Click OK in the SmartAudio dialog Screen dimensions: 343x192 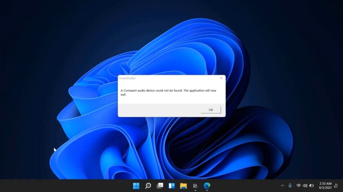tap(210, 110)
